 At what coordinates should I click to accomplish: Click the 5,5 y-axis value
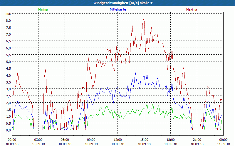tap(8, 55)
